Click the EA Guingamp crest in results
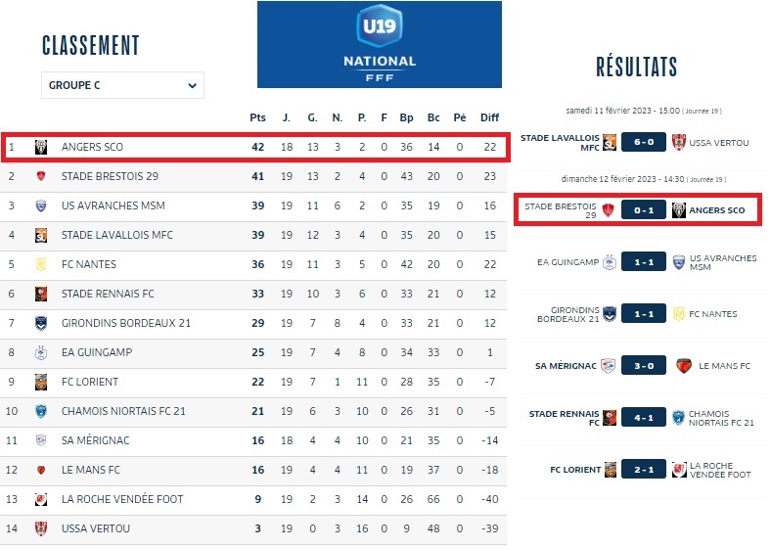771x549 pixels. point(609,262)
